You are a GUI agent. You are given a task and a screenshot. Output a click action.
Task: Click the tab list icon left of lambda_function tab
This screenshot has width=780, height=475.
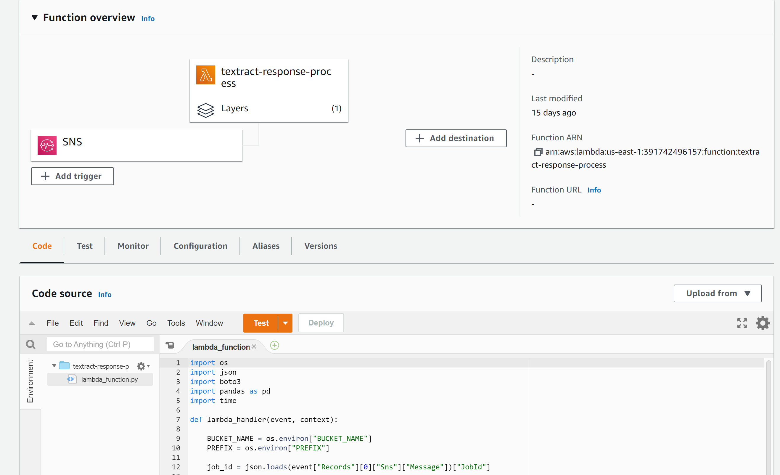point(170,345)
